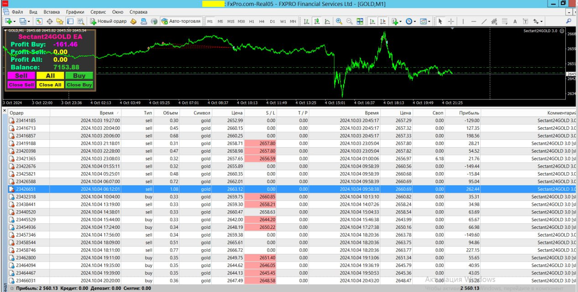The height and width of the screenshot is (292, 578).
Task: Switch the chart to W1 timeframe
Action: tap(283, 21)
